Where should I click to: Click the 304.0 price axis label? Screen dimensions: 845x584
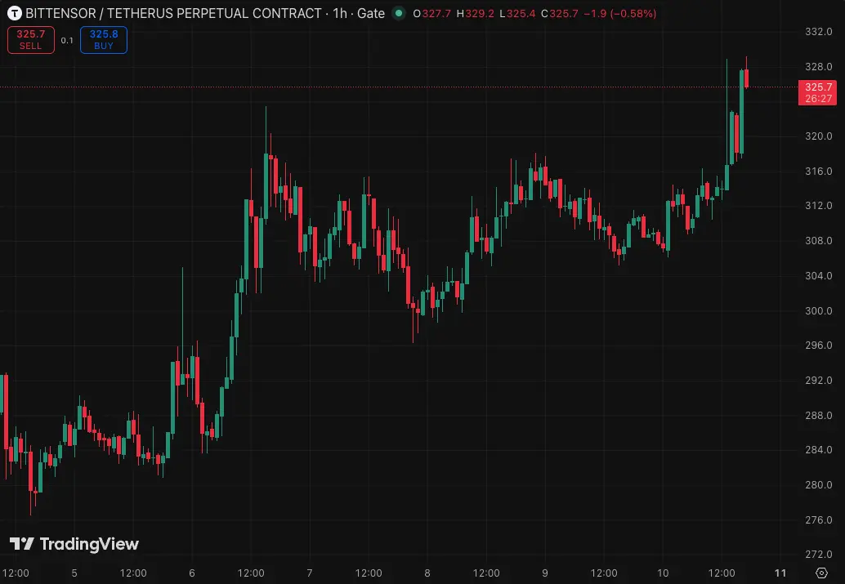click(x=819, y=276)
